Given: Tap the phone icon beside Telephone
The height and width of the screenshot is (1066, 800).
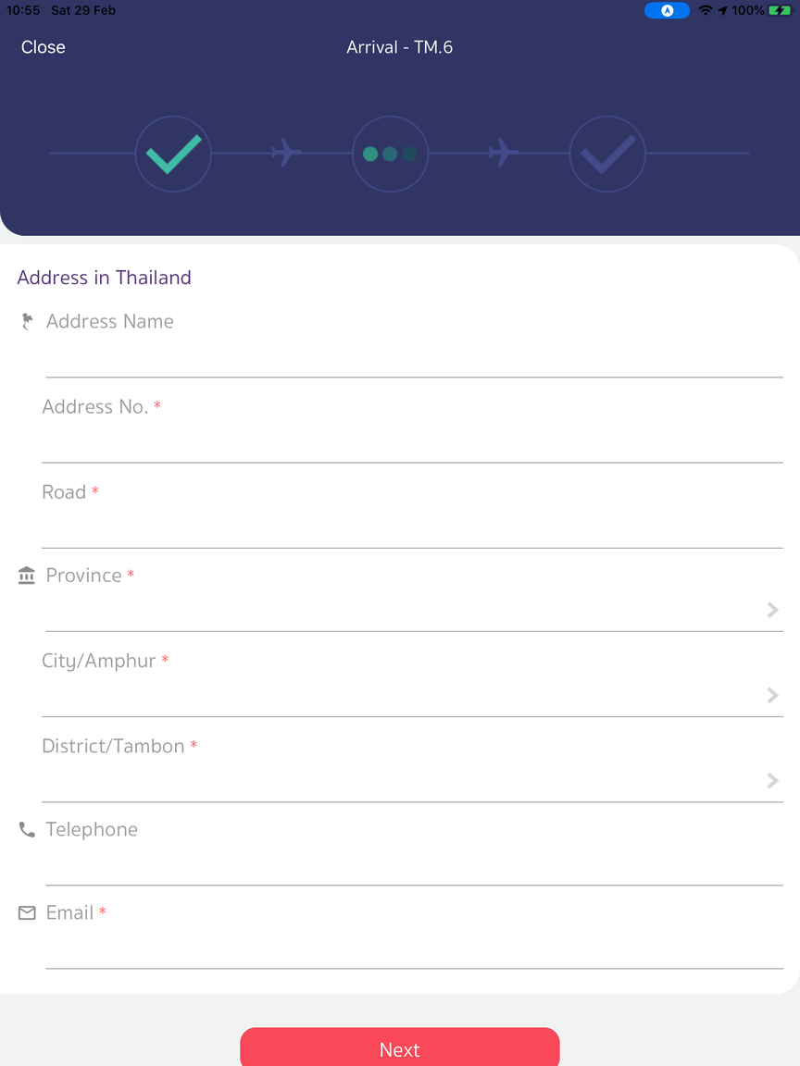Looking at the screenshot, I should [x=27, y=830].
